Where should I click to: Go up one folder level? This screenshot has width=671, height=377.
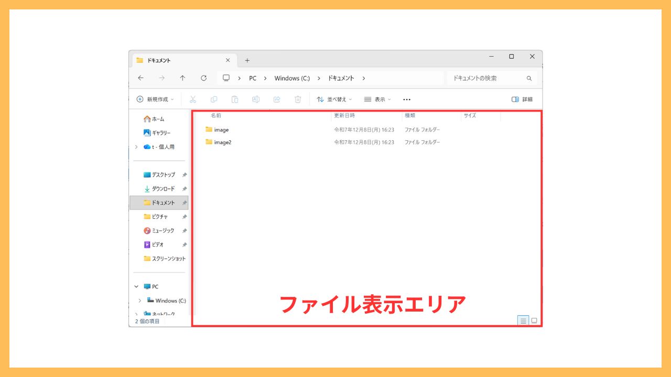pos(182,78)
